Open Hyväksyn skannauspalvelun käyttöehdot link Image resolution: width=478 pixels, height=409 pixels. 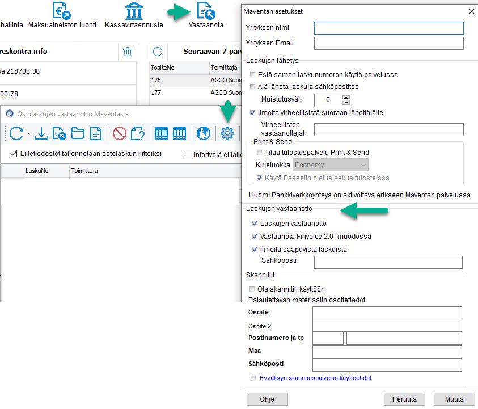point(315,378)
